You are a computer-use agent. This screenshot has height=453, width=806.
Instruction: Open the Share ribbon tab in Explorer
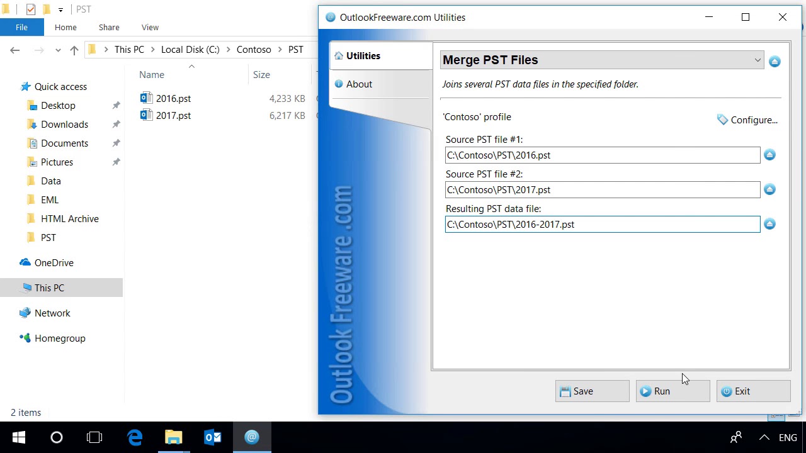(x=109, y=27)
